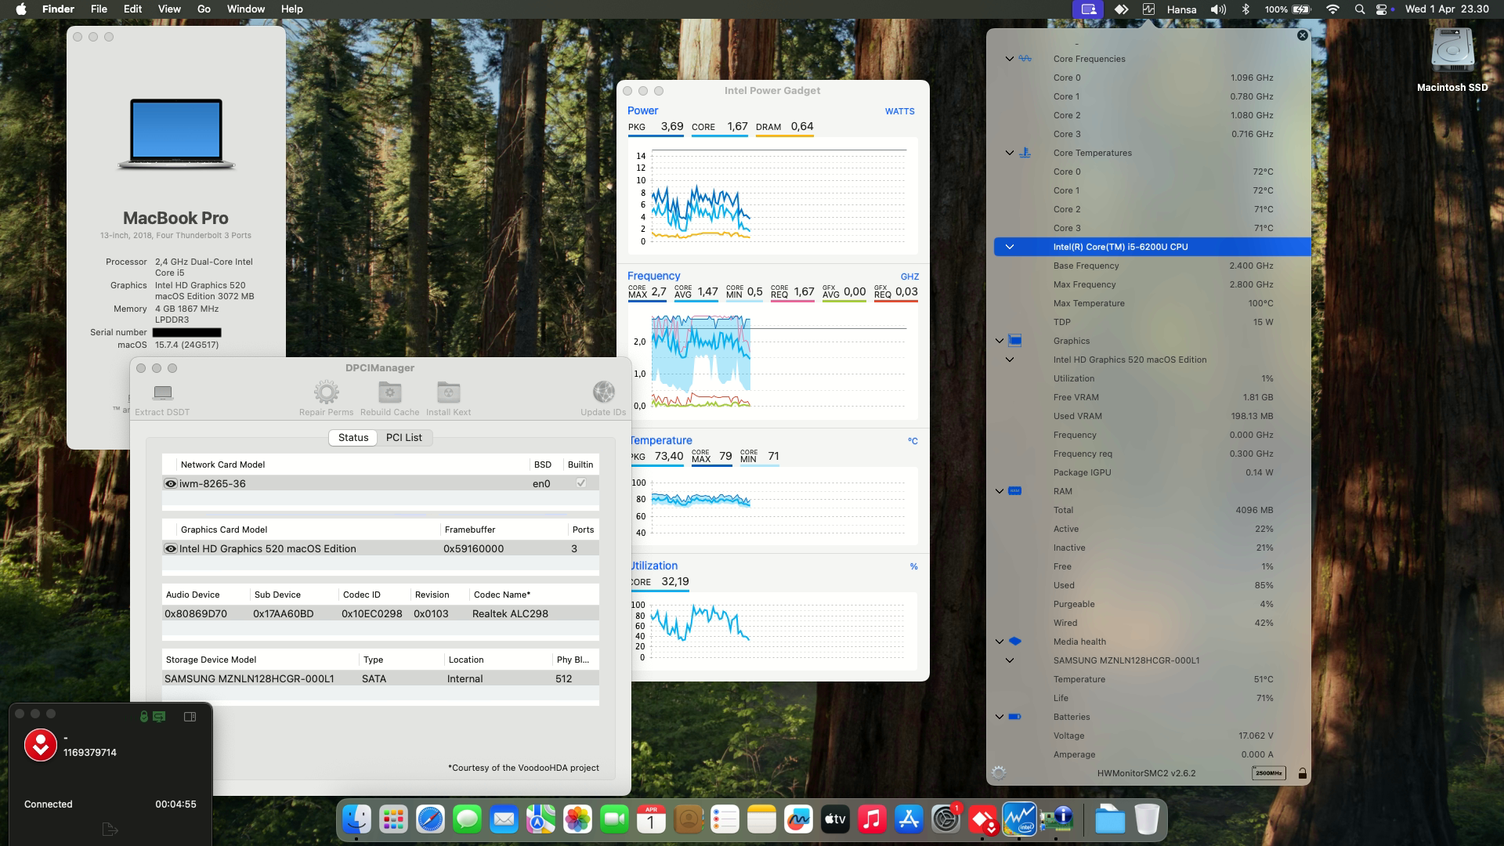
Task: Collapse Intel HD Graphics 520 macOS Edition subtree
Action: click(x=1010, y=360)
